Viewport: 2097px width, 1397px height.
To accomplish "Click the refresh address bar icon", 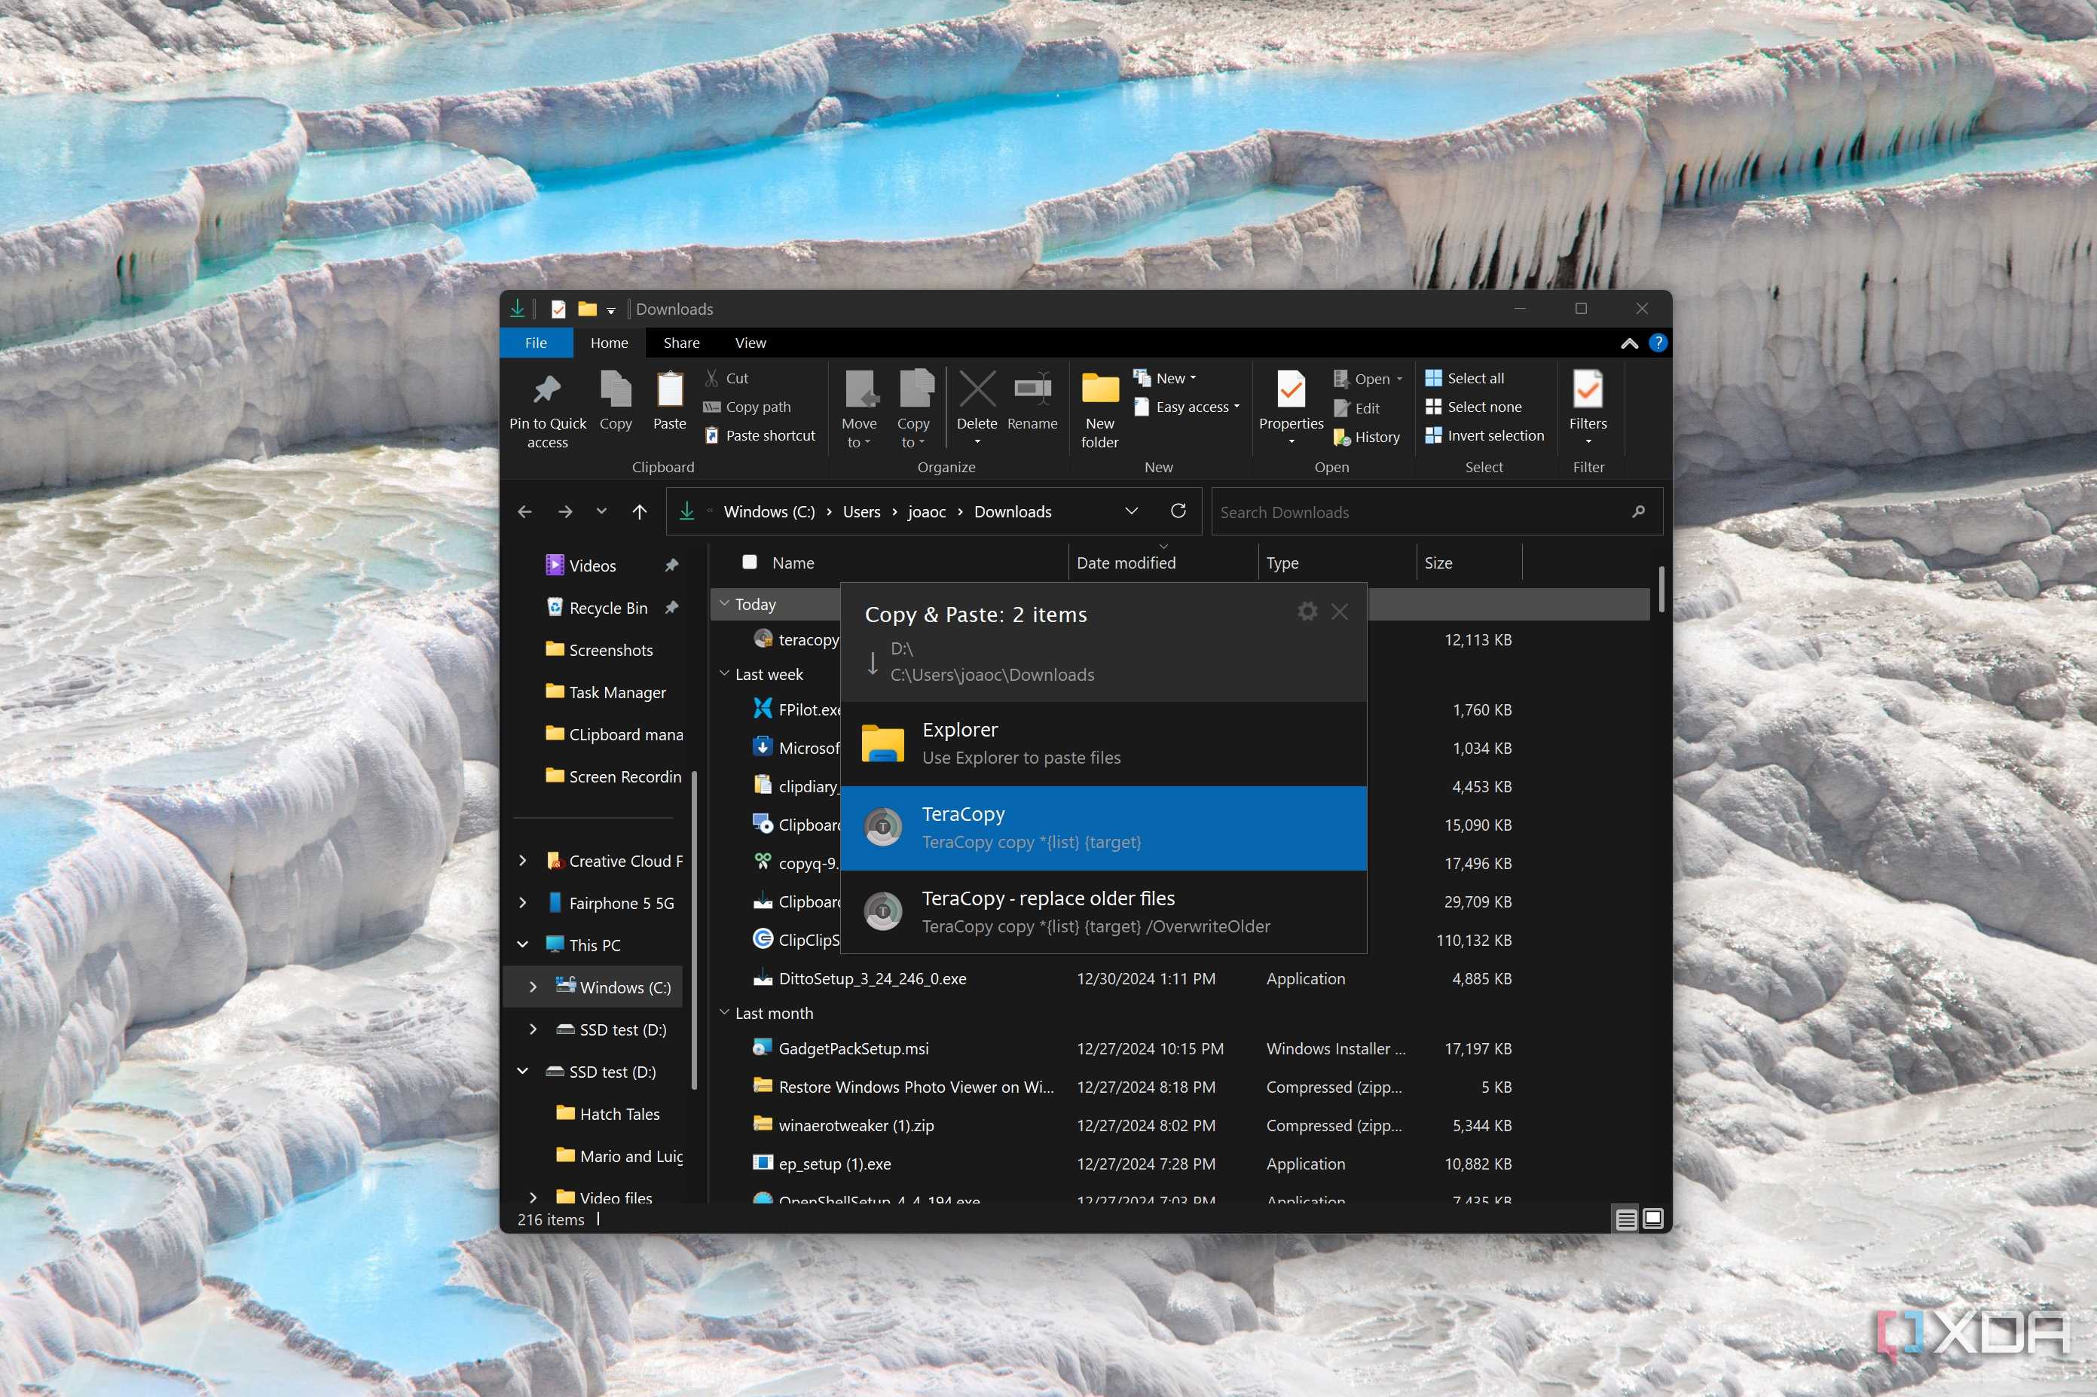I will (x=1178, y=511).
